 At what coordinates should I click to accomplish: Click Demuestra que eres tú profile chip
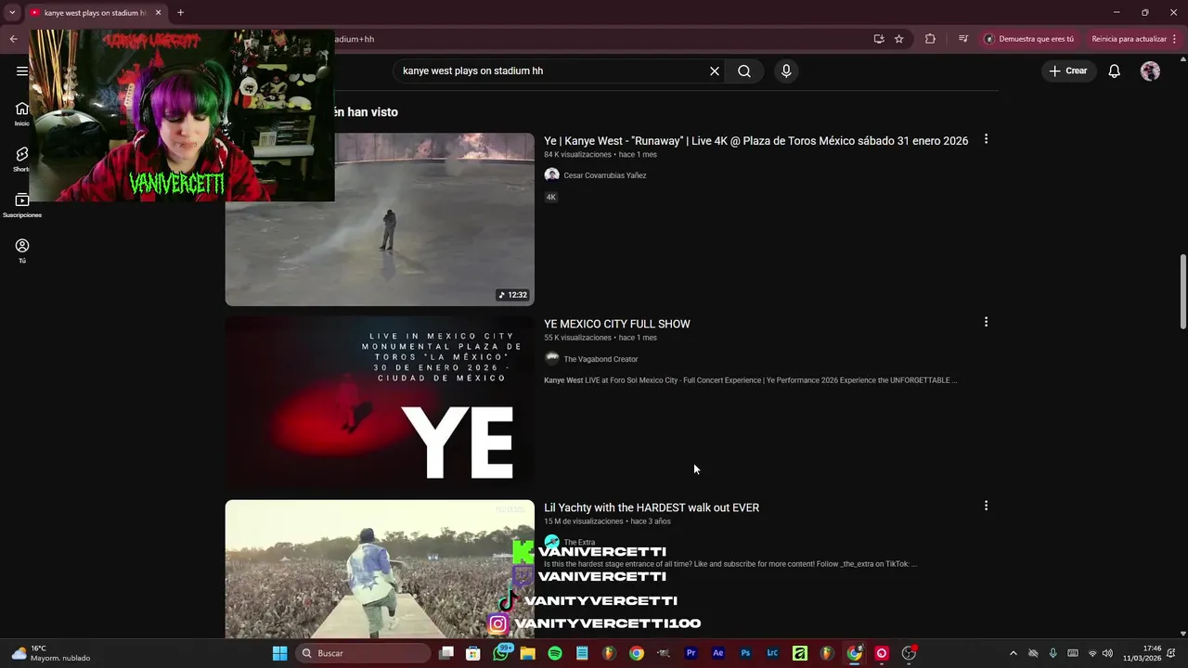1028,39
